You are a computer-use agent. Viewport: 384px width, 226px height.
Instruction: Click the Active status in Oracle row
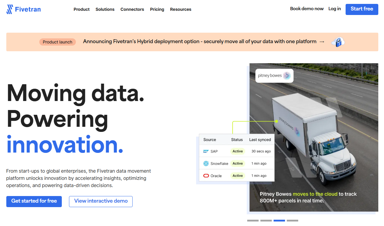pyautogui.click(x=238, y=176)
